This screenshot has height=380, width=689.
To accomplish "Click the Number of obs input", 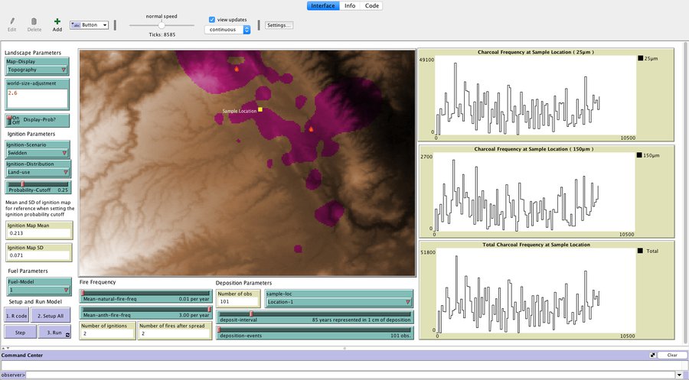I will click(x=239, y=298).
